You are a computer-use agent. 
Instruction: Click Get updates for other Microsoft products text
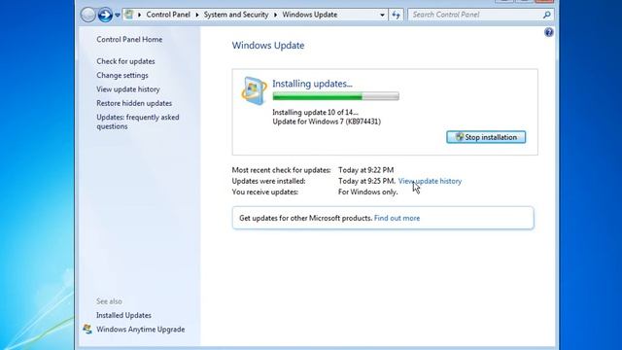click(x=306, y=218)
